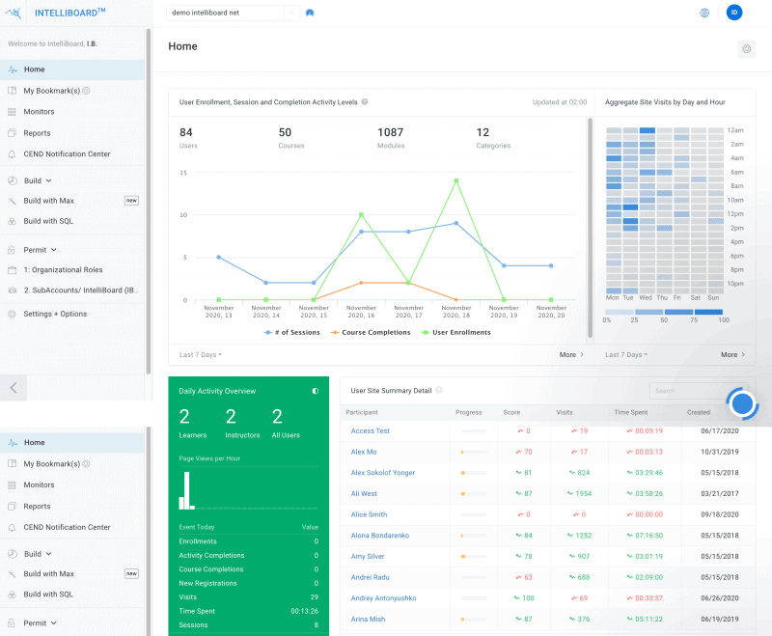Click green trend icon beside visits 1252
The height and width of the screenshot is (636, 772).
point(570,535)
